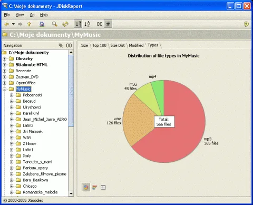
Task: Click the OpenOffice folder icon
Action: click(x=11, y=83)
